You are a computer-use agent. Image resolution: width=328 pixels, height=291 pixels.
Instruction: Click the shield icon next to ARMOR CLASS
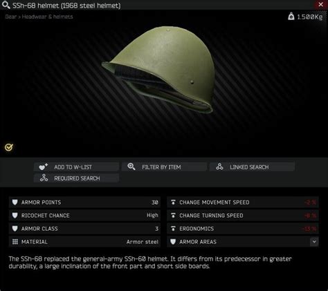tap(15, 229)
